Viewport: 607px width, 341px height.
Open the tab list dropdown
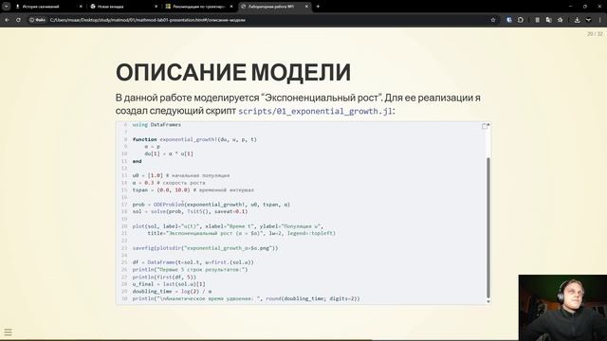[x=7, y=7]
